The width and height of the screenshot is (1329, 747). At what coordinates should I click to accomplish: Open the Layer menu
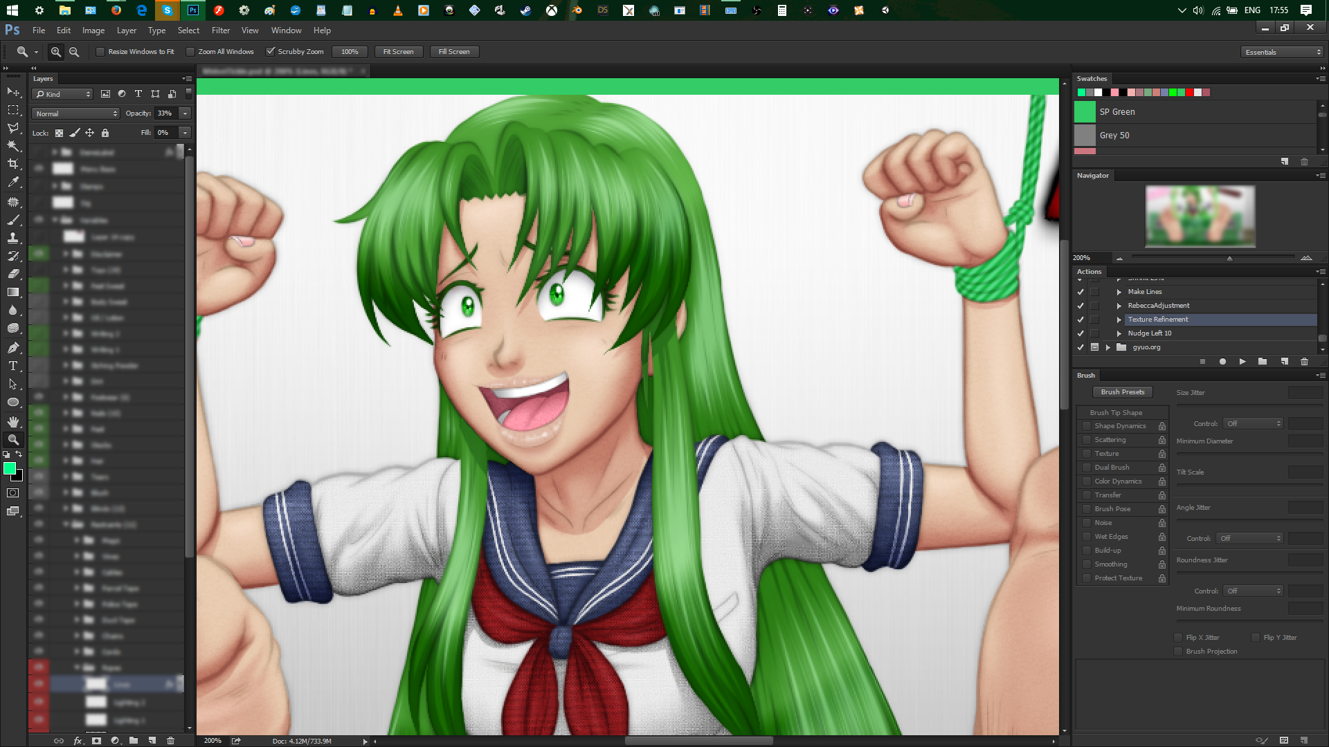pos(126,30)
